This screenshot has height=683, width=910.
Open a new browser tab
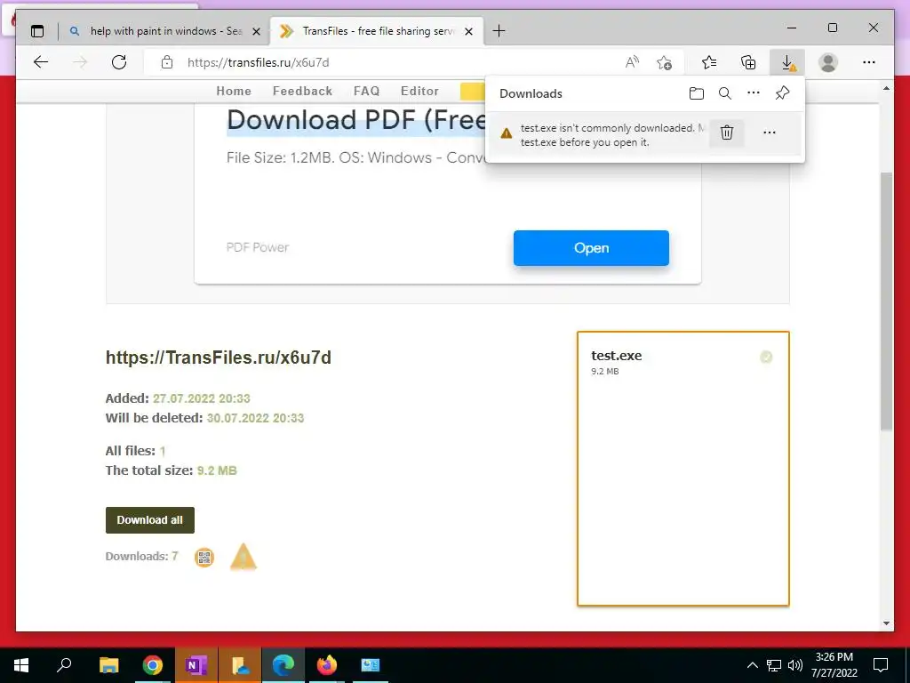point(499,31)
